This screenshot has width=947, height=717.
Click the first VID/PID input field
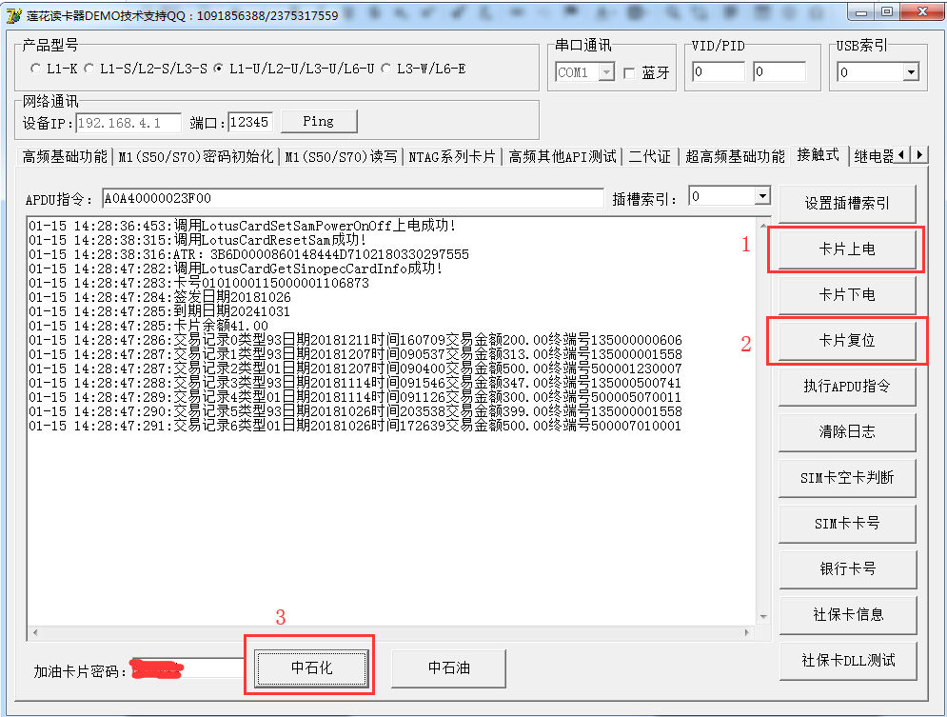(x=719, y=71)
